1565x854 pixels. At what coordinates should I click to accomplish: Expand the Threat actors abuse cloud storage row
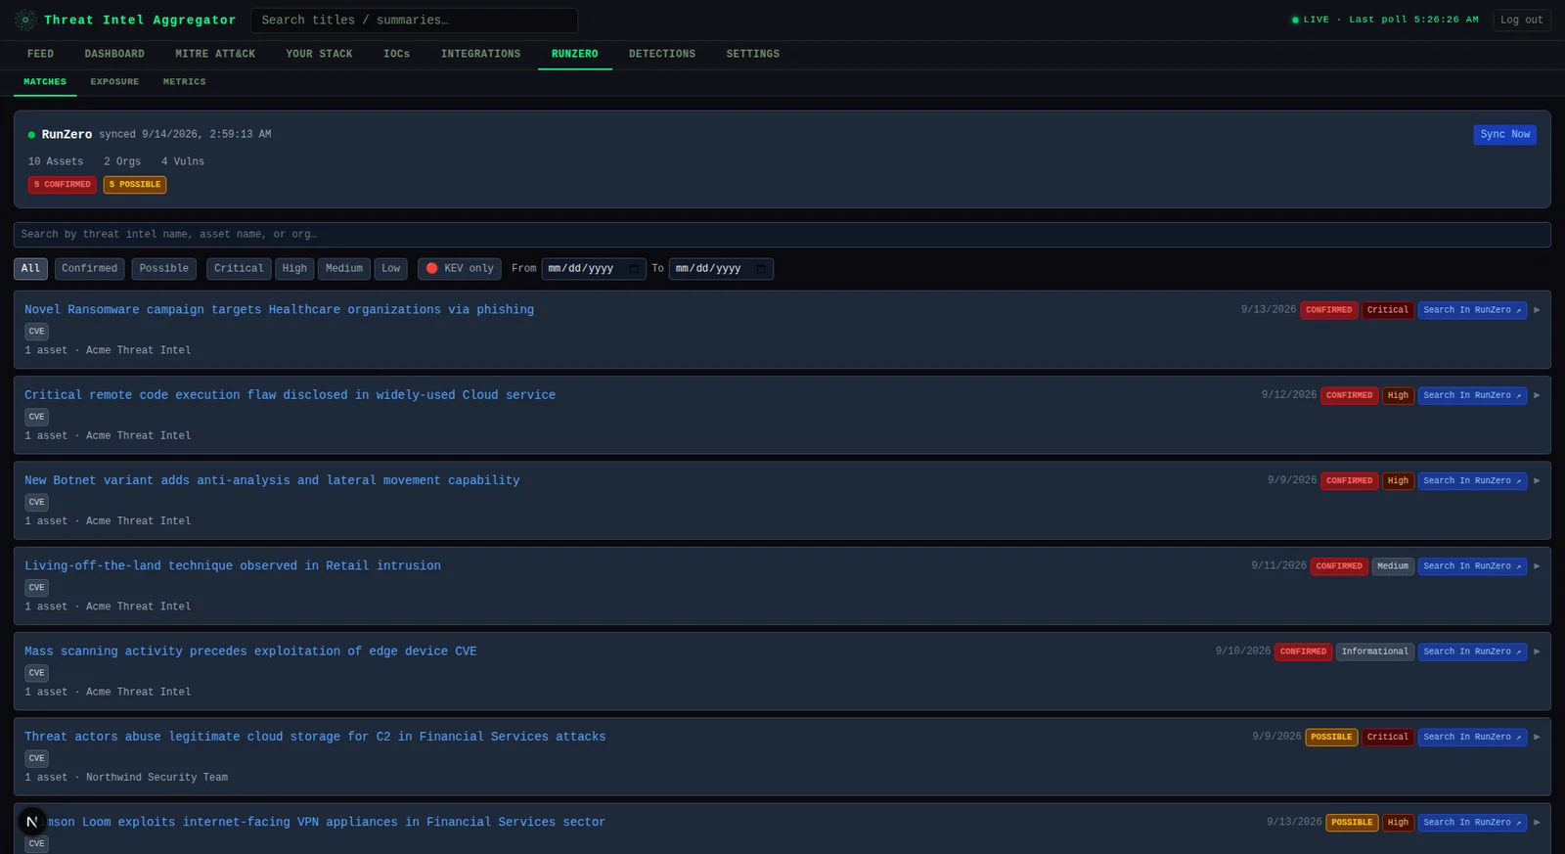1537,737
